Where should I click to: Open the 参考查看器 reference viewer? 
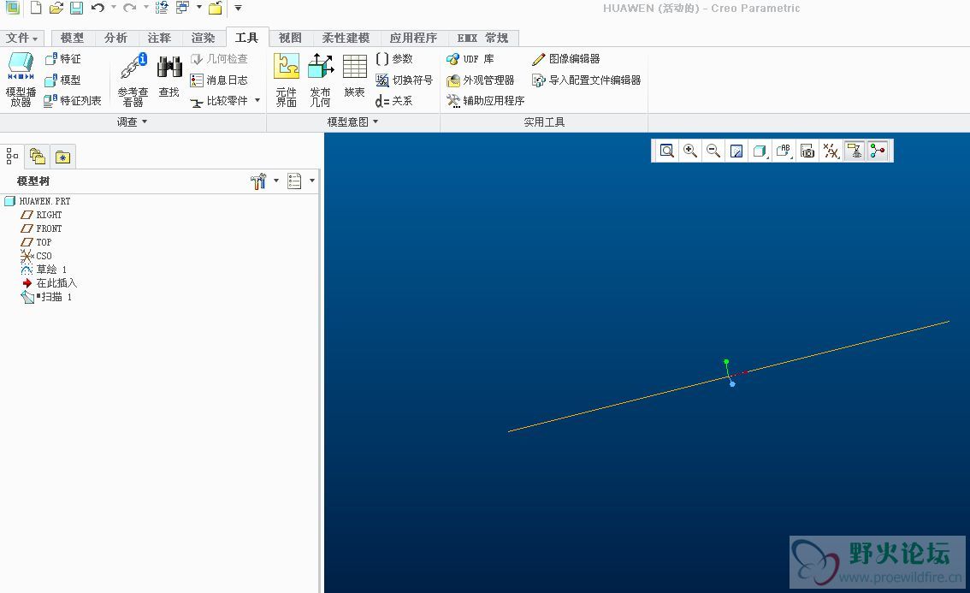coord(133,80)
